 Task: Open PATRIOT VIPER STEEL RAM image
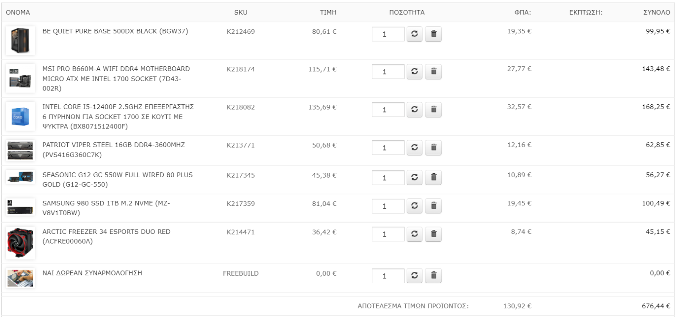click(x=20, y=150)
